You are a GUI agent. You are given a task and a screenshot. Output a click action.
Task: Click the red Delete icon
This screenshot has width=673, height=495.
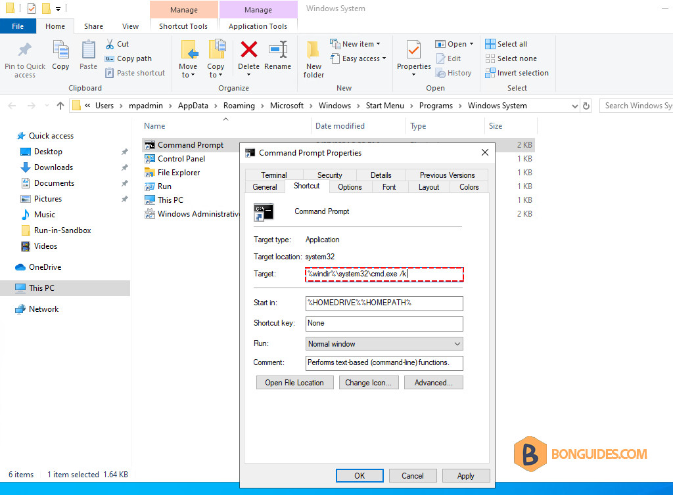(249, 49)
